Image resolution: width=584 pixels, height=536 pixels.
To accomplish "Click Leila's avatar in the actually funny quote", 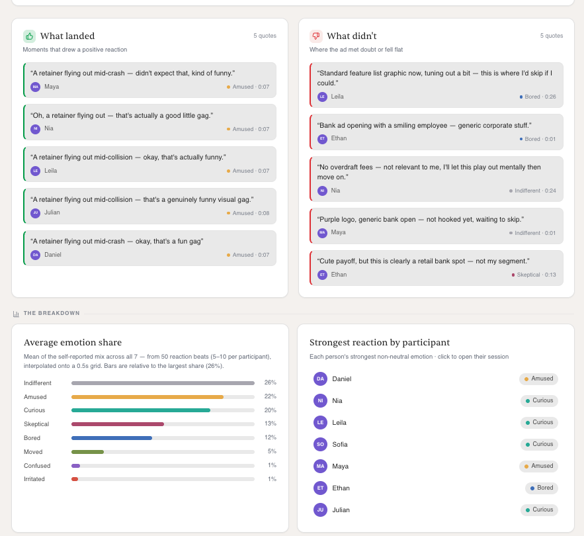I will (35, 171).
